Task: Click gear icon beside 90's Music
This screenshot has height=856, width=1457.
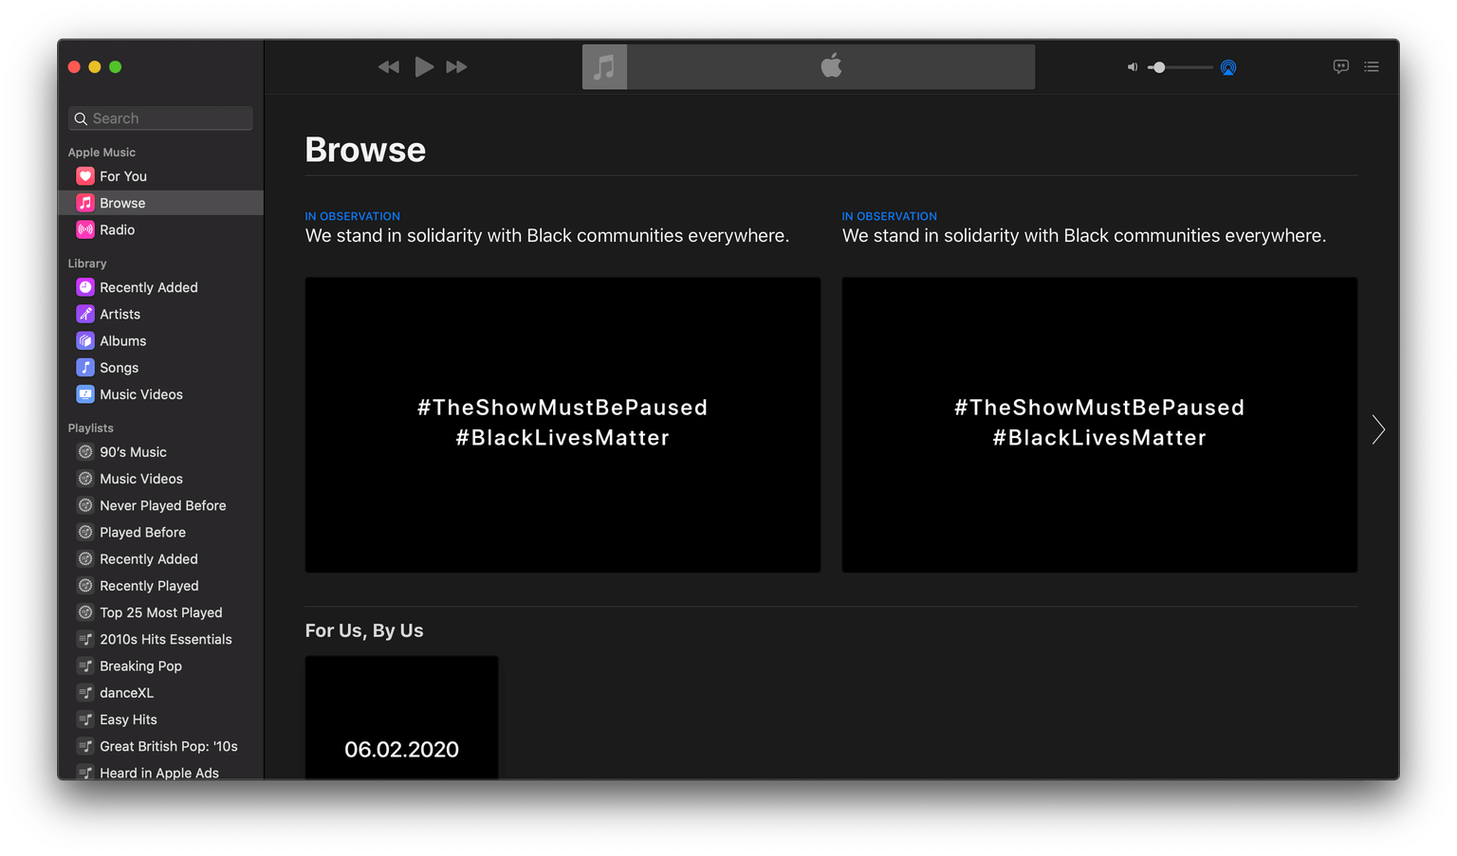Action: [85, 452]
